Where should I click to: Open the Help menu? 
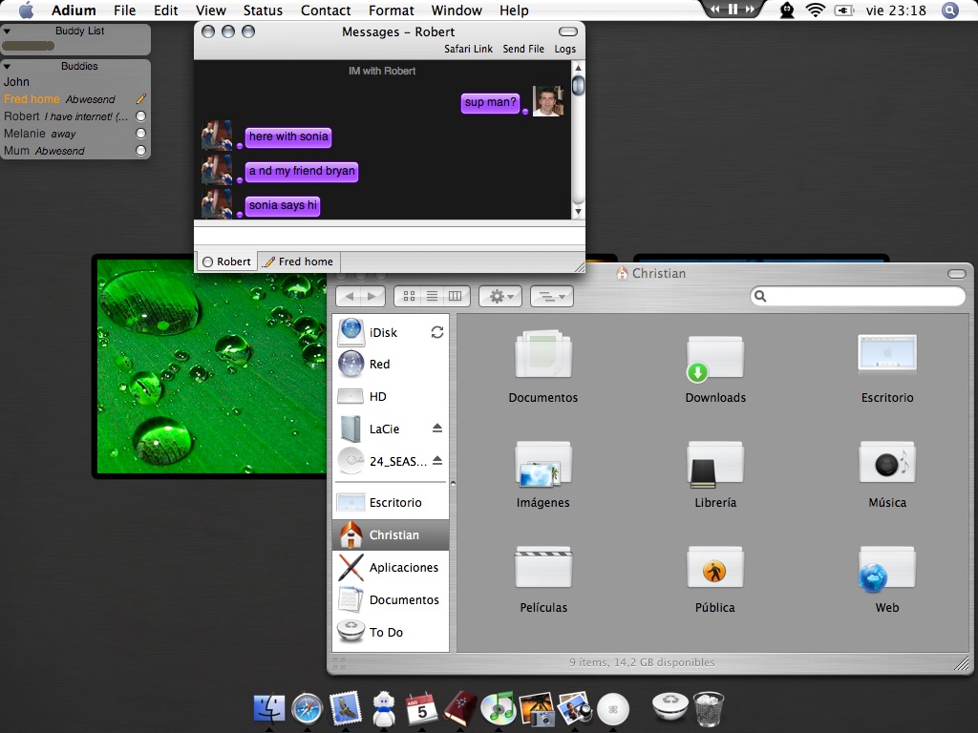coord(514,10)
